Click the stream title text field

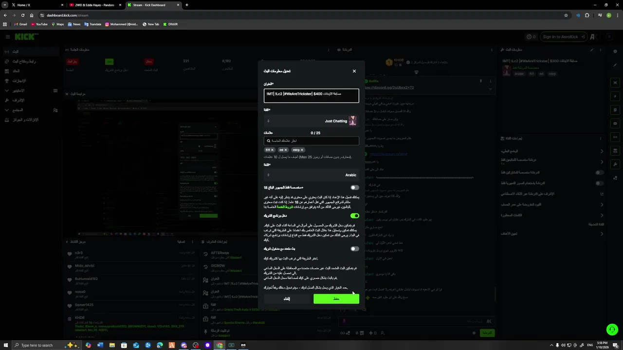click(x=311, y=95)
